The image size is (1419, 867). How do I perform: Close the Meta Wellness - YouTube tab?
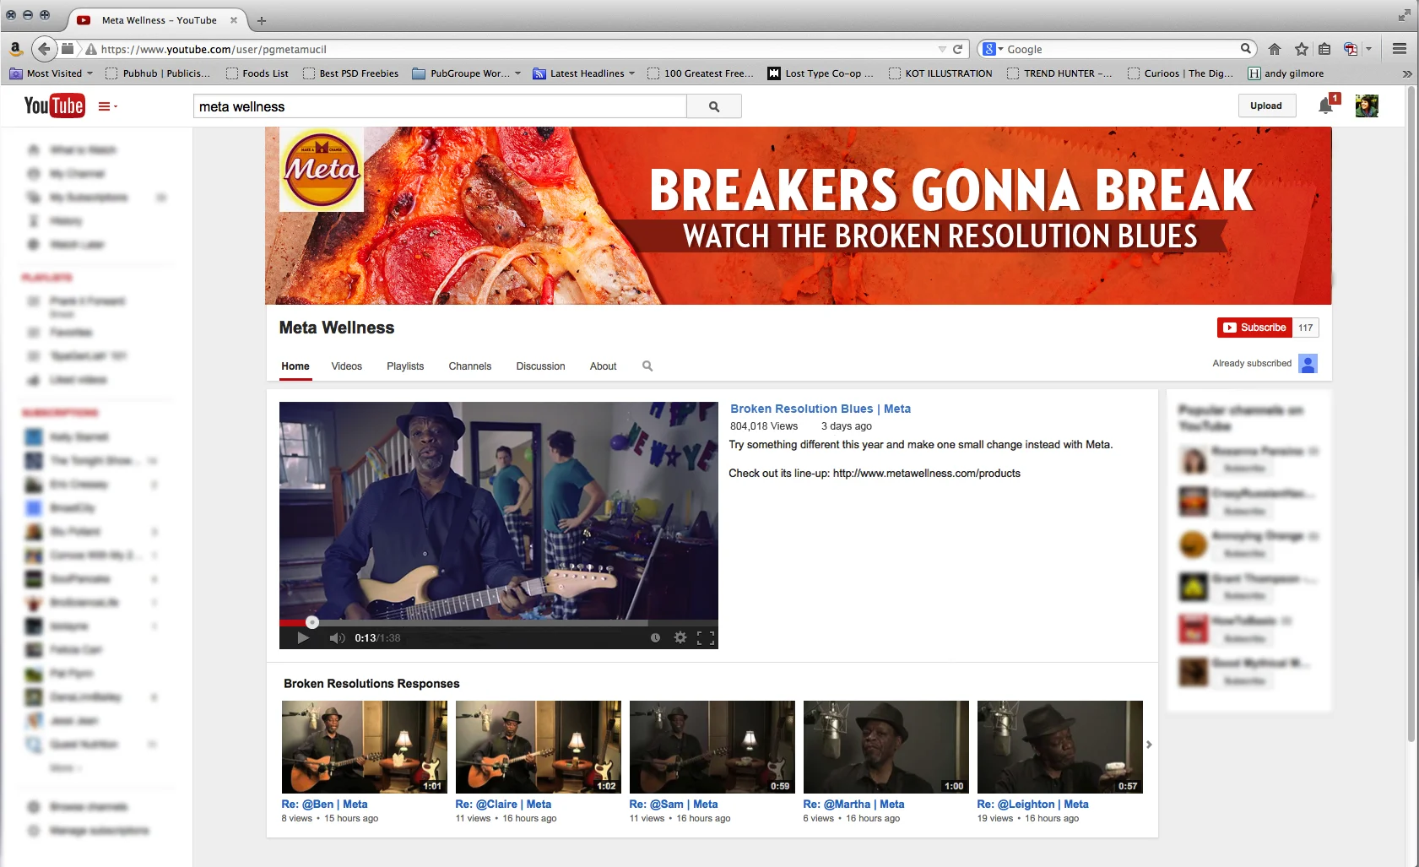coord(234,20)
